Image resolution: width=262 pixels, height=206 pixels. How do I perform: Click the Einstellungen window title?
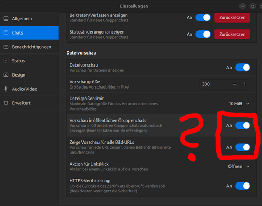pos(134,6)
